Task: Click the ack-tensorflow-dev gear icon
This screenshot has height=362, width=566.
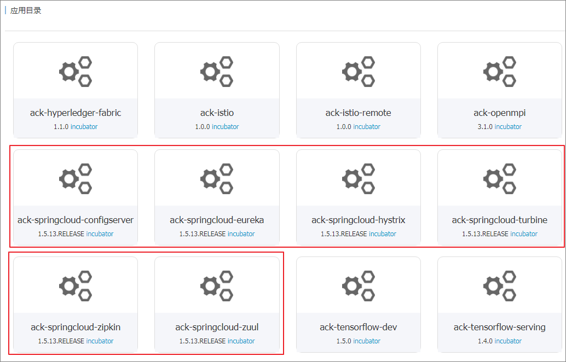Action: point(359,286)
